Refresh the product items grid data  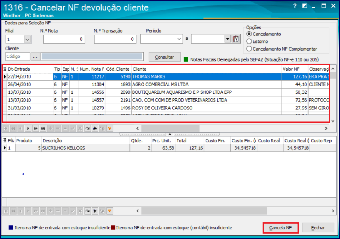click(x=87, y=211)
